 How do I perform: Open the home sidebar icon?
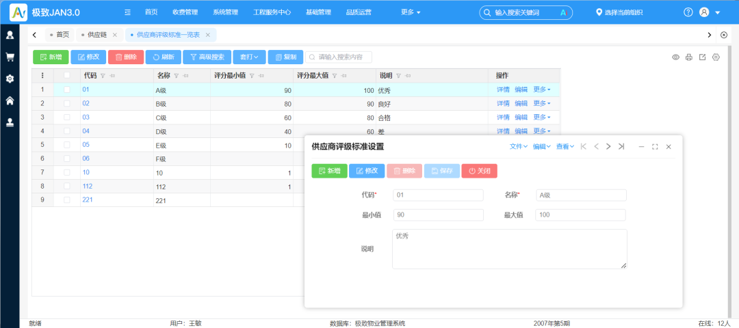click(x=10, y=100)
